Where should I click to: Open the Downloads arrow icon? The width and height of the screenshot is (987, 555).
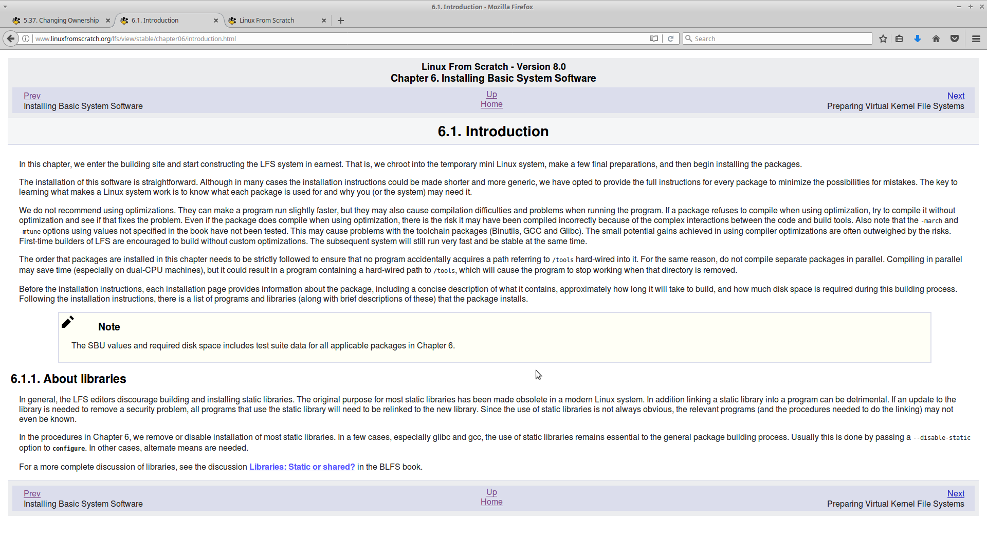click(x=918, y=39)
